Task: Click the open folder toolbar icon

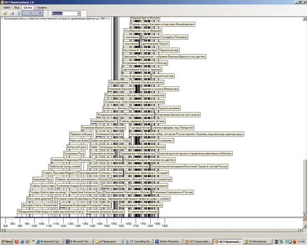Action: pos(5,13)
